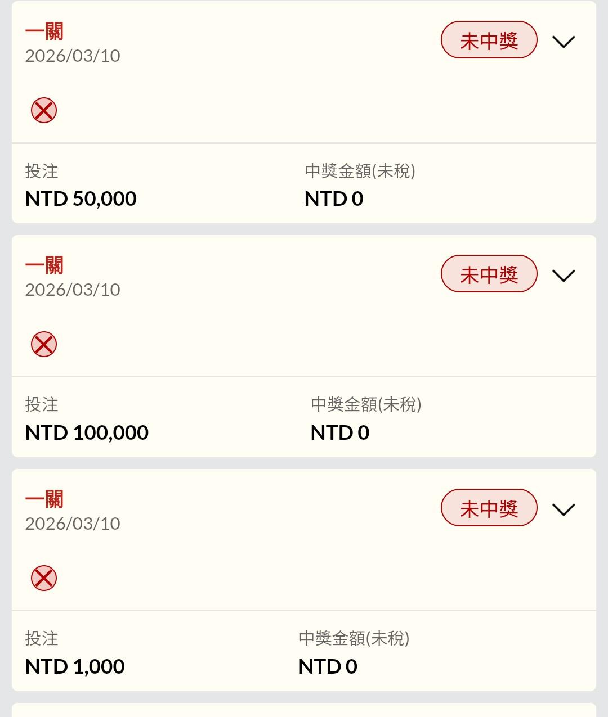Click the 2026/03/10 date on the 50,000 bet card
Screen dimensions: 608x717
(73, 56)
